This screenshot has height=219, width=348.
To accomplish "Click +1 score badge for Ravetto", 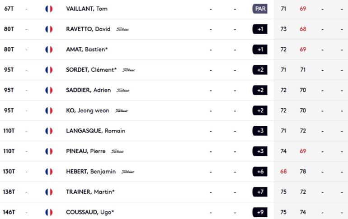I will tap(260, 29).
